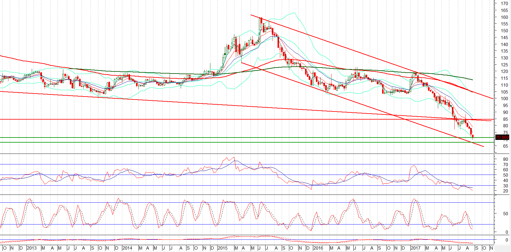This screenshot has width=511, height=252.
Task: Click the 95 price axis label
Action: pyautogui.click(x=506, y=106)
